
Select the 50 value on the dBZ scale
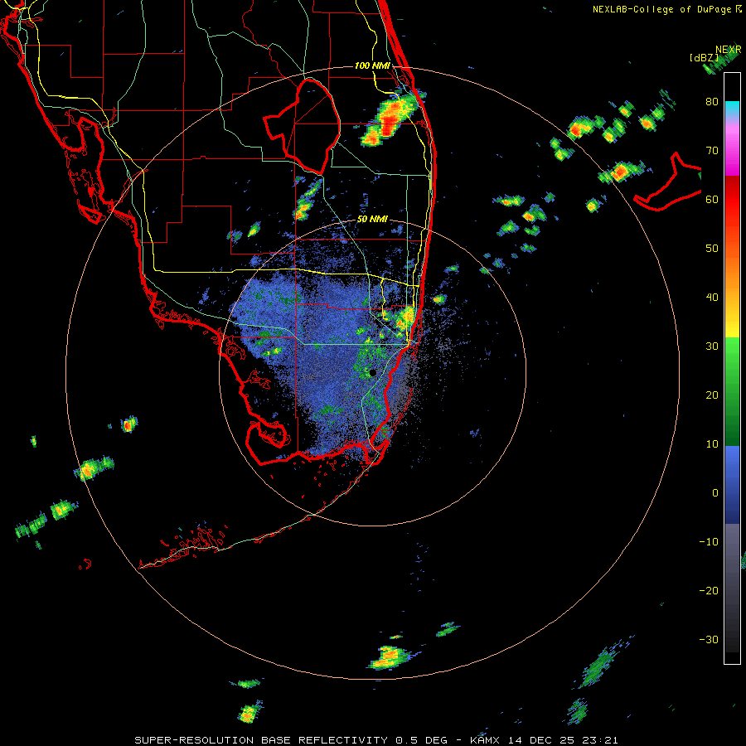712,249
